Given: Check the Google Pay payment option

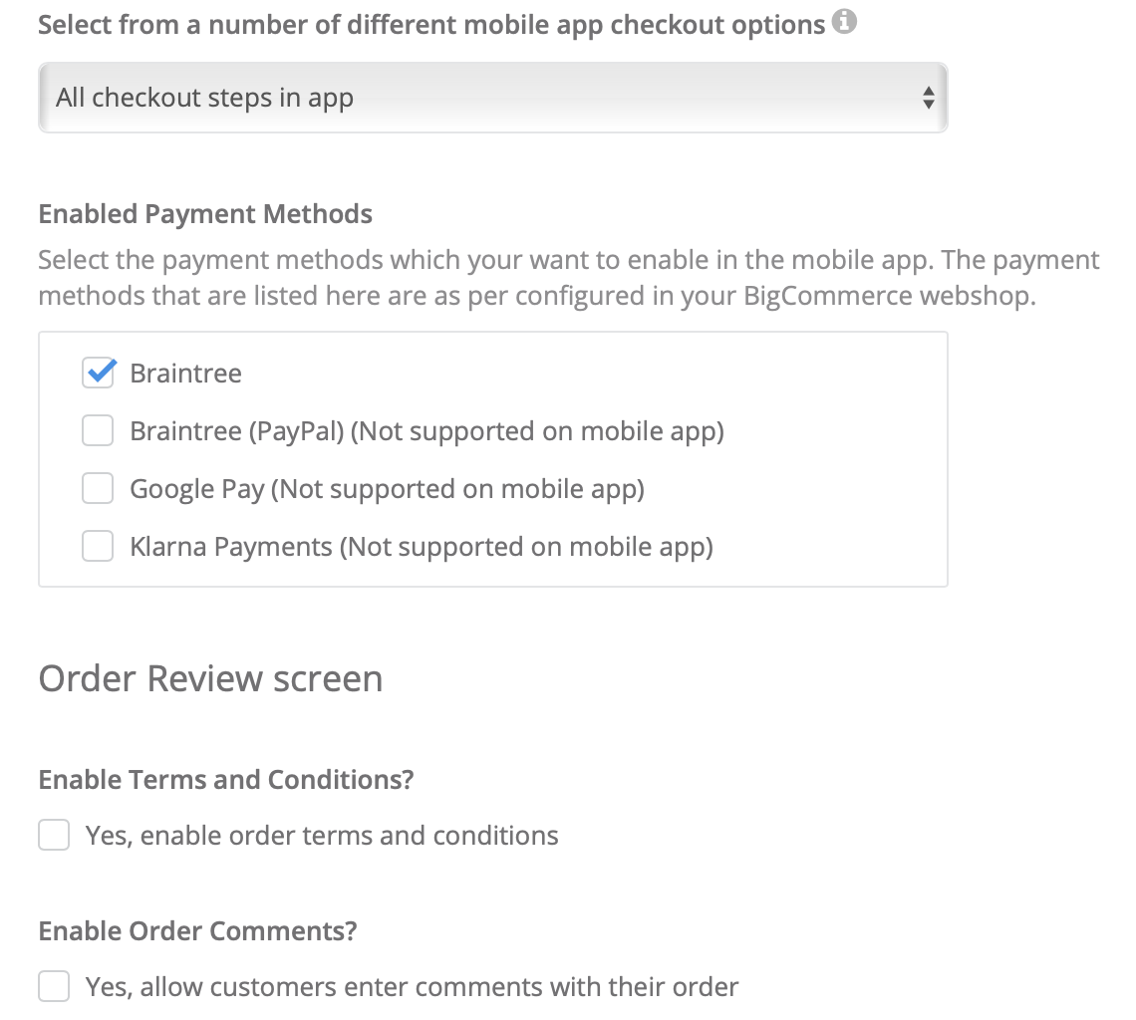Looking at the screenshot, I should (x=97, y=488).
